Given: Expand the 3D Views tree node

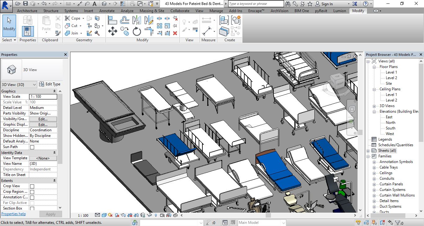Looking at the screenshot, I should coord(374,106).
